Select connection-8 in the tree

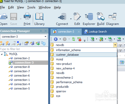click(22, 67)
